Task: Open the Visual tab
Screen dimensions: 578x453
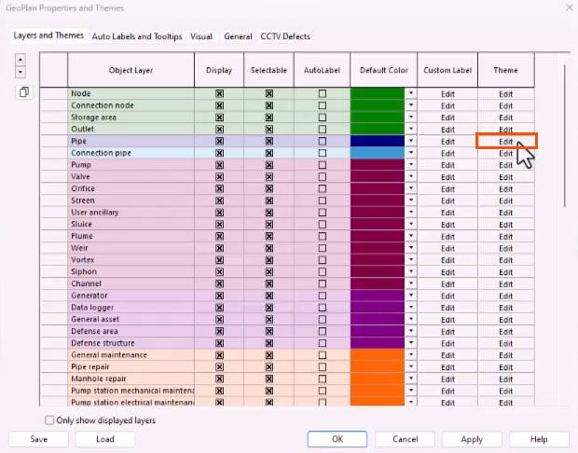Action: 201,36
